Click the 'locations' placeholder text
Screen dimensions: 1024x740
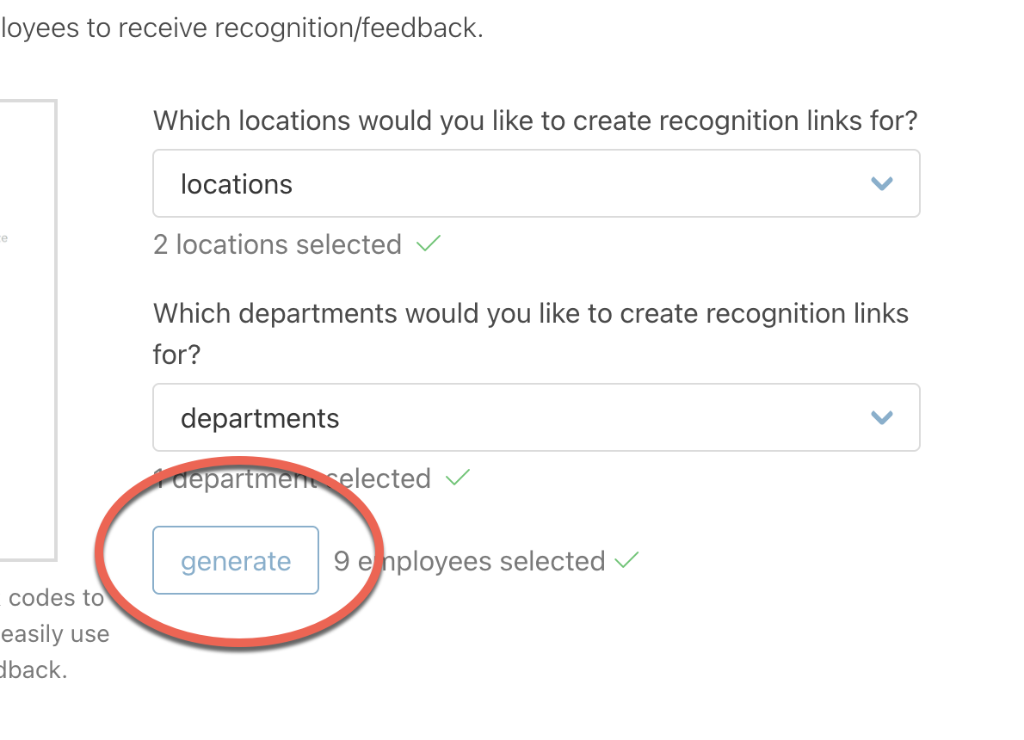237,184
